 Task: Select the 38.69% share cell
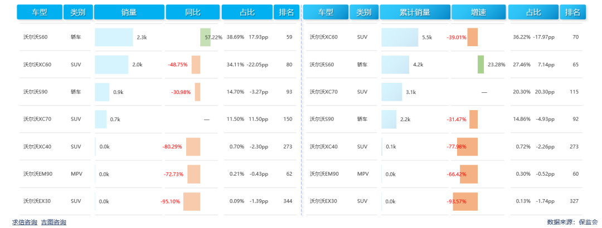[235, 37]
